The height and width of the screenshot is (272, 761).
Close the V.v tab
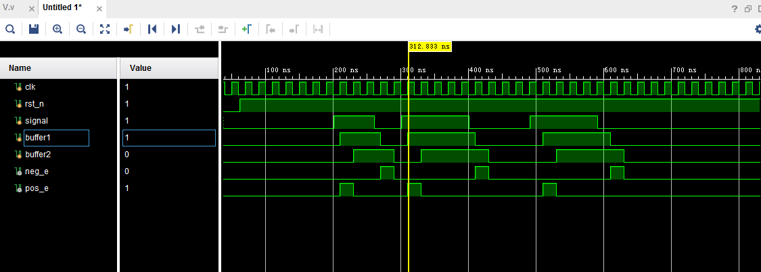pyautogui.click(x=32, y=9)
